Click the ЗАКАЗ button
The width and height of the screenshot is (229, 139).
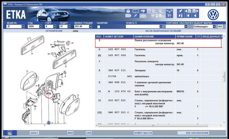tap(34, 133)
